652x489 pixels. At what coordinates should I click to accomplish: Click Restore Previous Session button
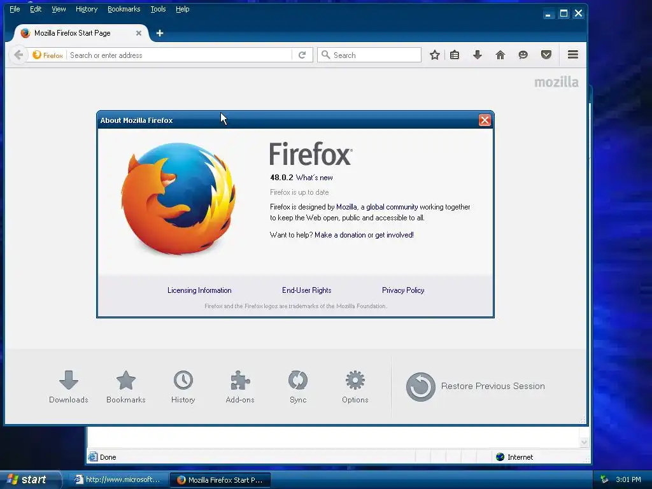point(475,386)
